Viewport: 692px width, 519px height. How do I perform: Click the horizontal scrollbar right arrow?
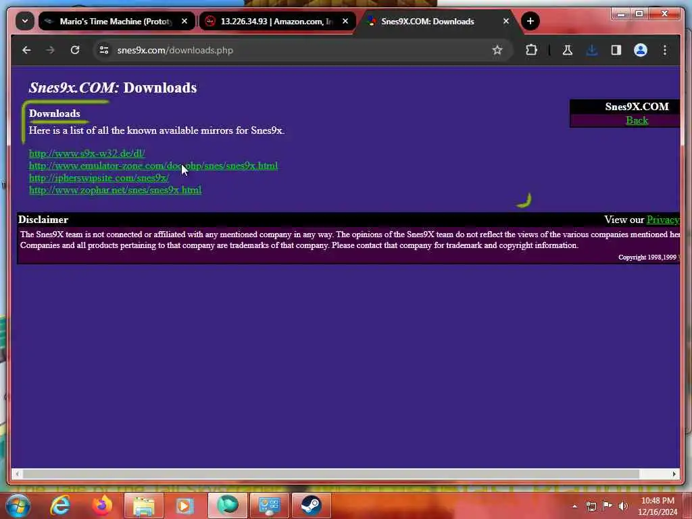click(x=674, y=474)
